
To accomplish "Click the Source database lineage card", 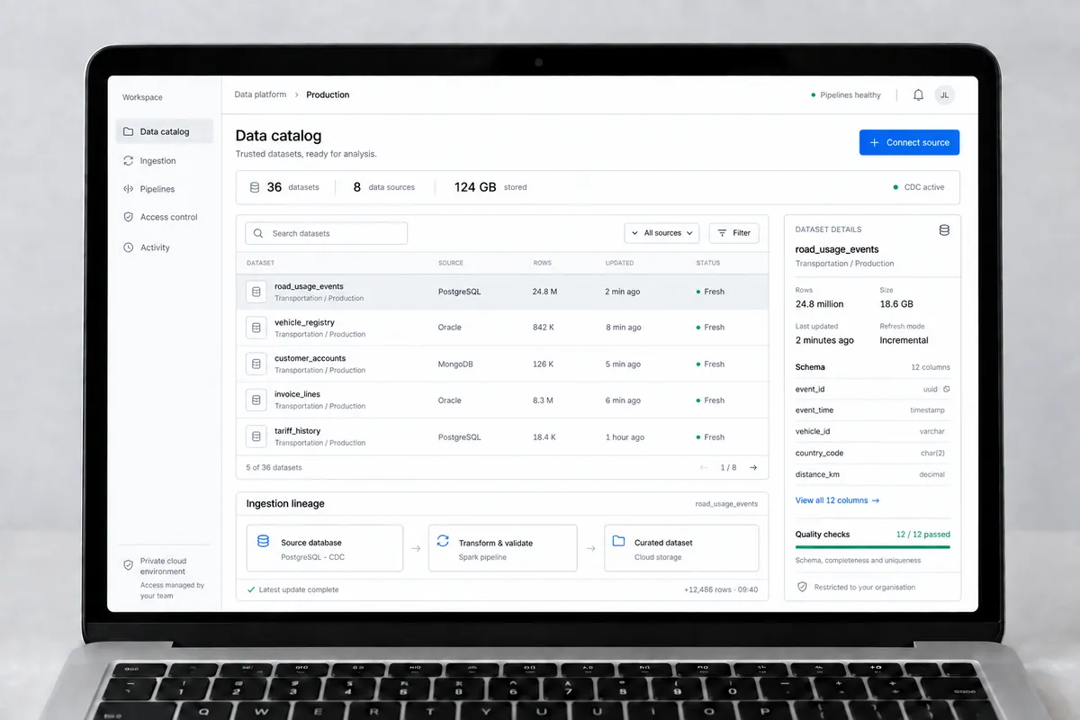I will coord(325,548).
